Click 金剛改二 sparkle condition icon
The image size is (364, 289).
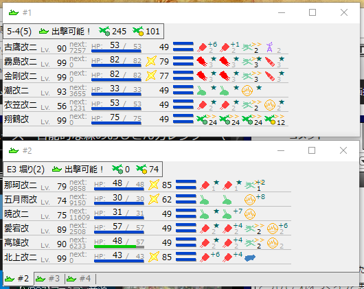point(151,76)
